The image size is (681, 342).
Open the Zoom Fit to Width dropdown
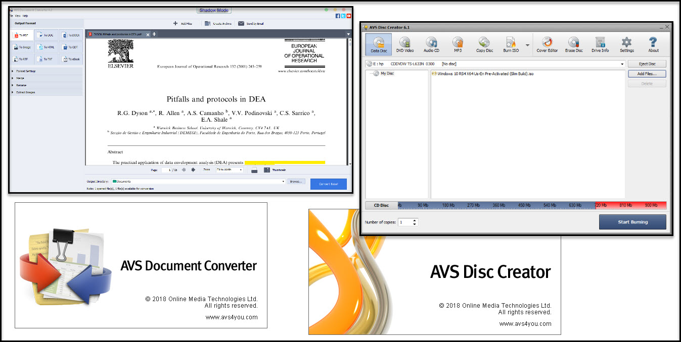click(230, 170)
